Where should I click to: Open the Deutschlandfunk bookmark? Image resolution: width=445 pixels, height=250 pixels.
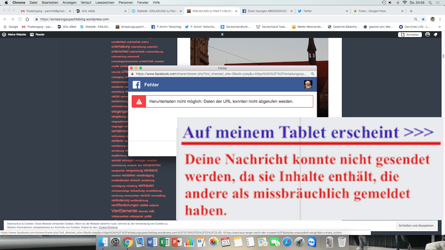pyautogui.click(x=236, y=27)
